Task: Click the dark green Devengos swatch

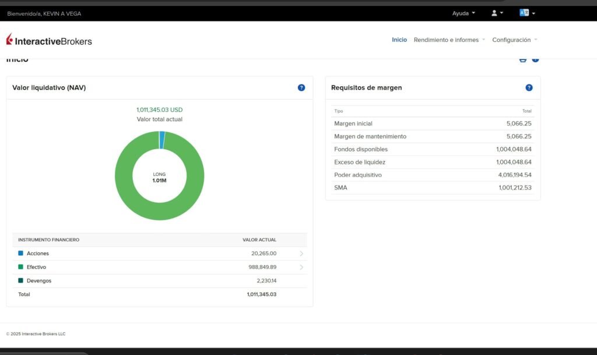Action: coord(20,280)
